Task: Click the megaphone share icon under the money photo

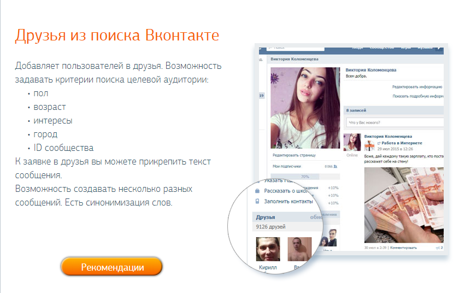Action: click(x=438, y=248)
